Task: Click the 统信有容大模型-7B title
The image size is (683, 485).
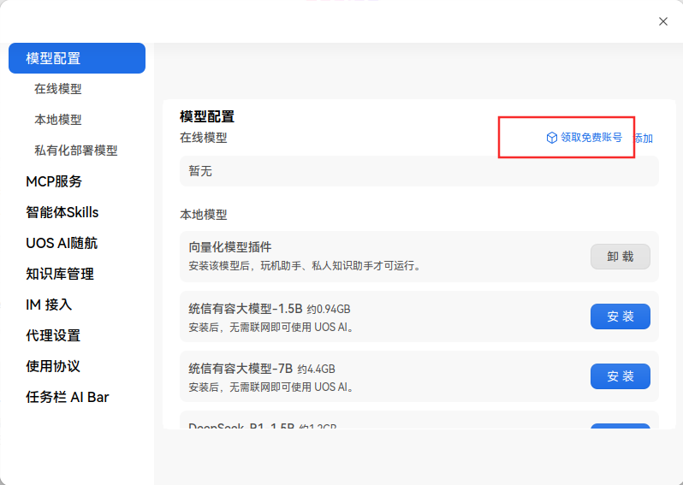Action: [241, 369]
